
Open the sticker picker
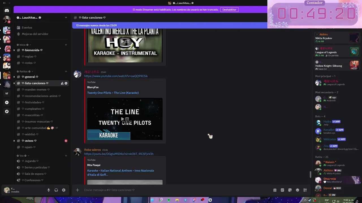pos(290,190)
